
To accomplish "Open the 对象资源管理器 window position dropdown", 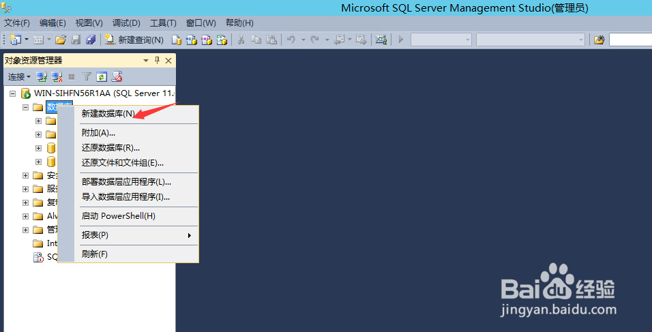I will point(146,61).
